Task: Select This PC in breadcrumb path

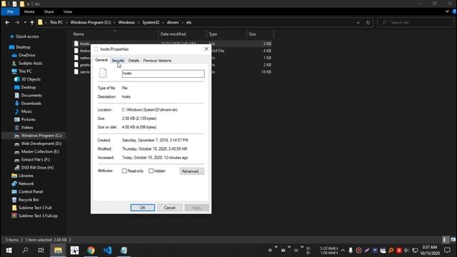Action: (x=56, y=22)
